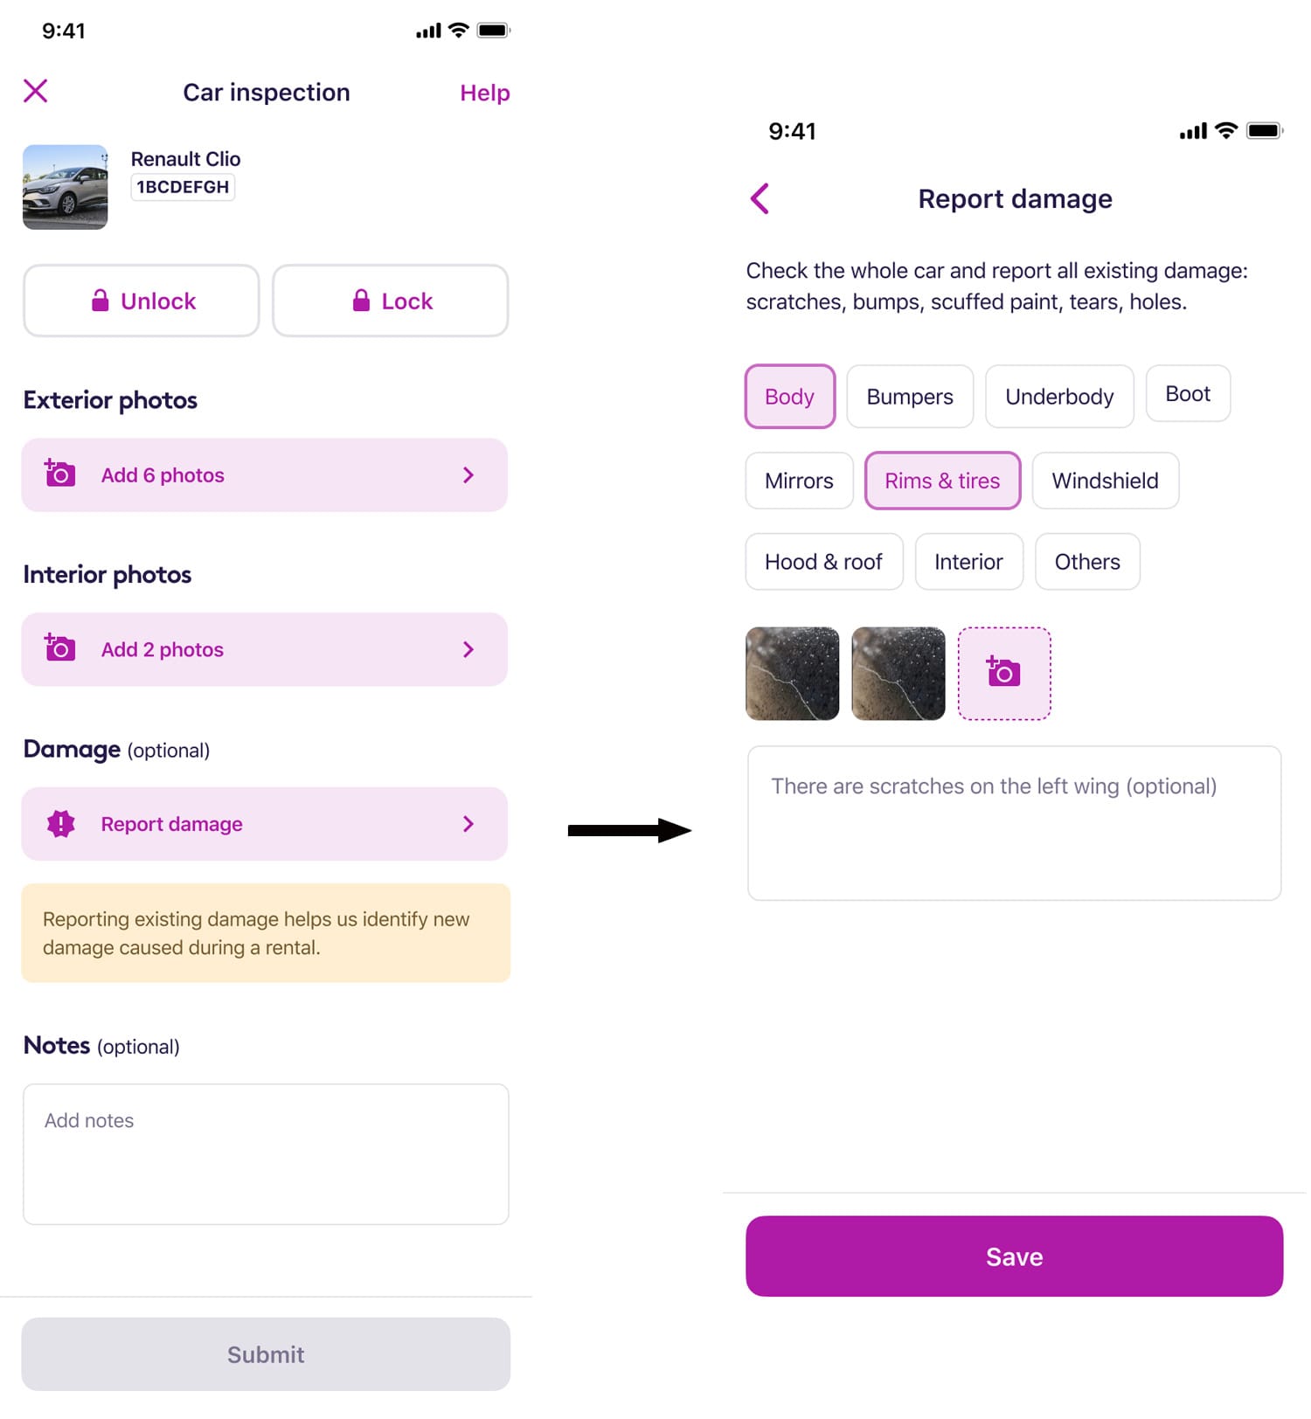The height and width of the screenshot is (1419, 1311).
Task: Open the first cracked damage photo
Action: pyautogui.click(x=792, y=674)
